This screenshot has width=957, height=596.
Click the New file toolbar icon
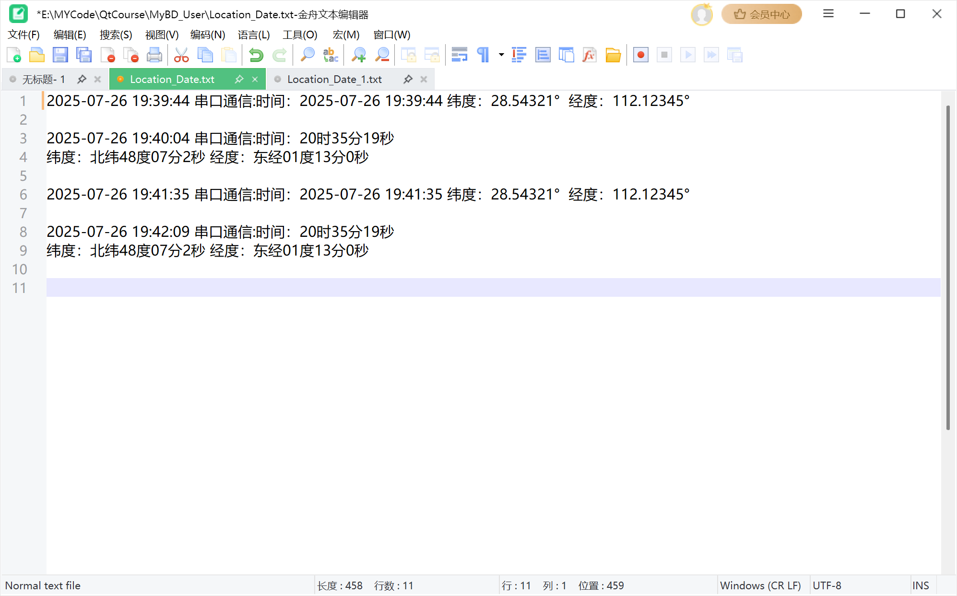point(13,55)
